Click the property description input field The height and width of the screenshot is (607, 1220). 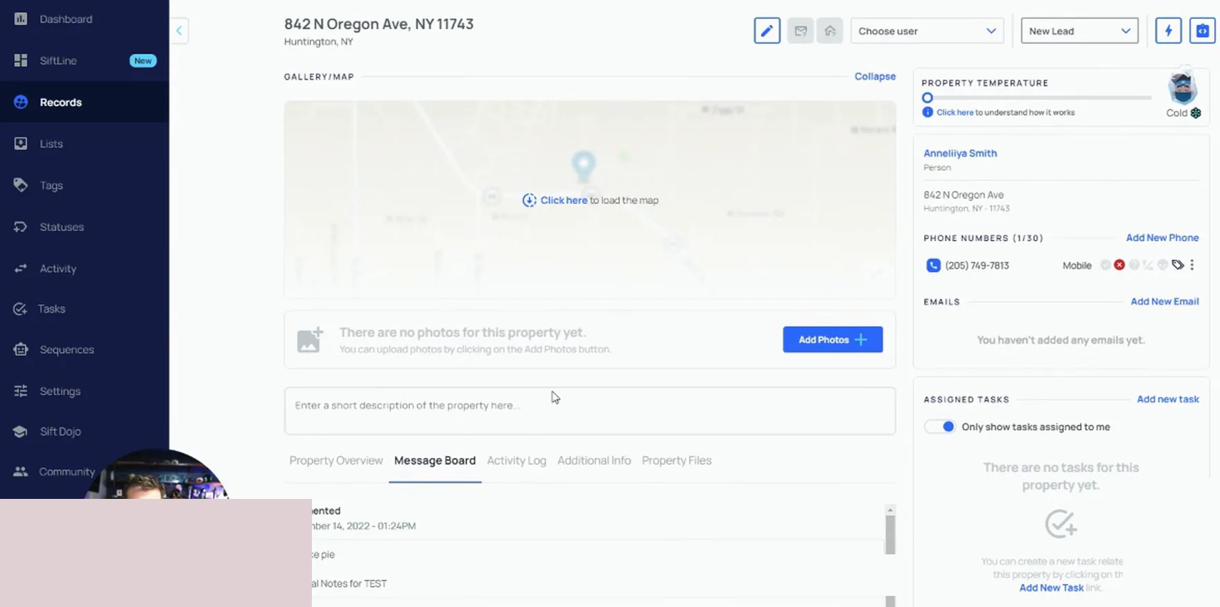click(x=590, y=411)
